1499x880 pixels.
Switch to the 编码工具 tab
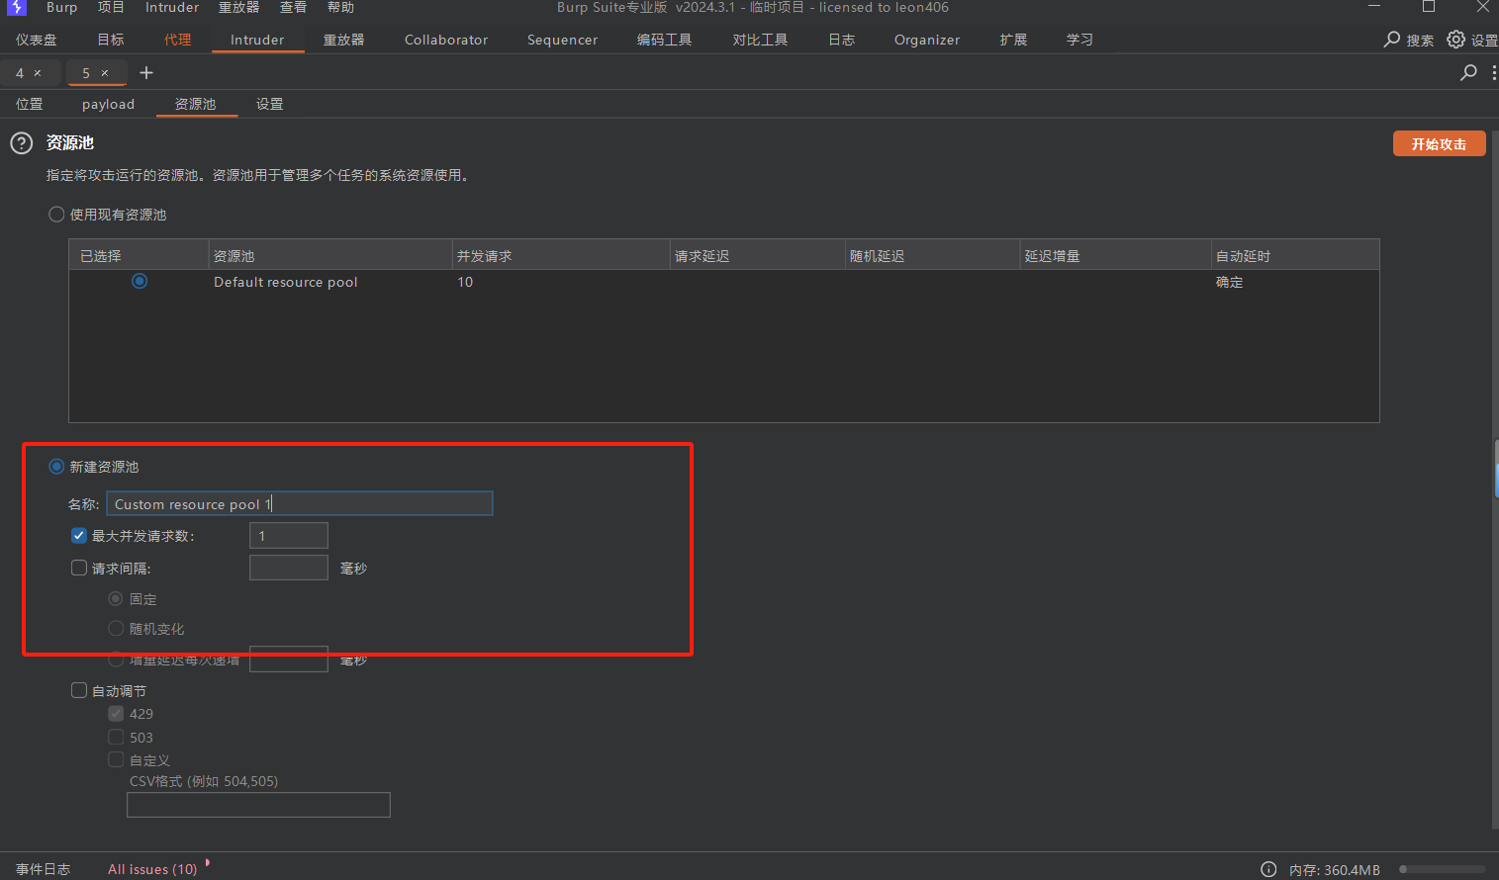pos(664,40)
